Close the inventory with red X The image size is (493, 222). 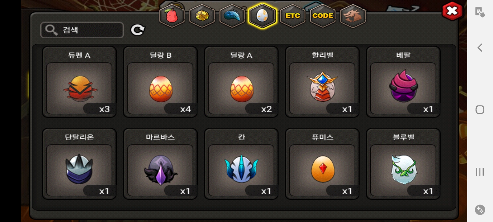click(452, 11)
